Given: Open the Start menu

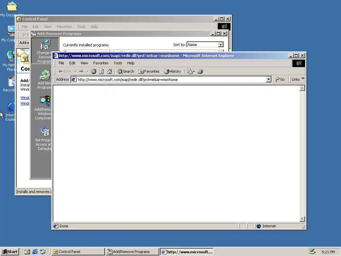Looking at the screenshot, I should click(x=10, y=252).
